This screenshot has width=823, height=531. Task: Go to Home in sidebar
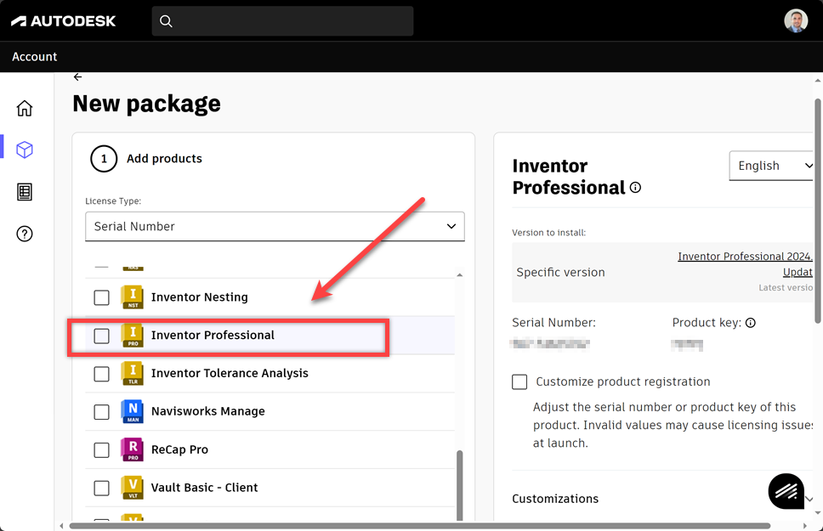(24, 108)
